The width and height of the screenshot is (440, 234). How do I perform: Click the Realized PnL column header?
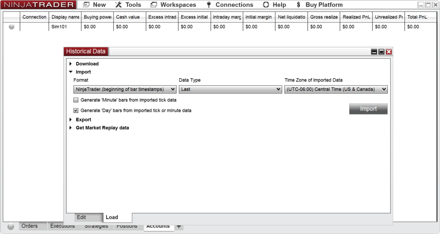click(x=356, y=17)
